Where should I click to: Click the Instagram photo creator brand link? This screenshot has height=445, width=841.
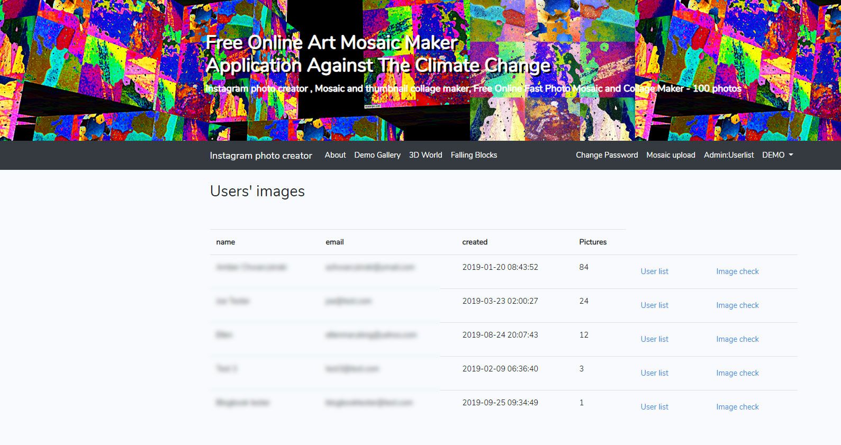pos(261,156)
